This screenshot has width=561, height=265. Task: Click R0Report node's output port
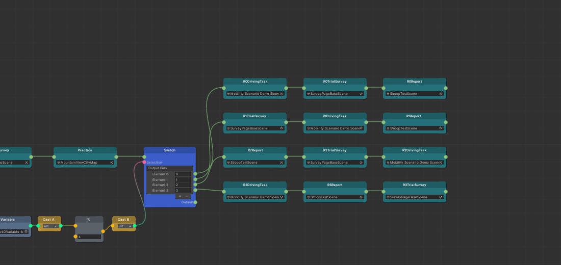[445, 88]
